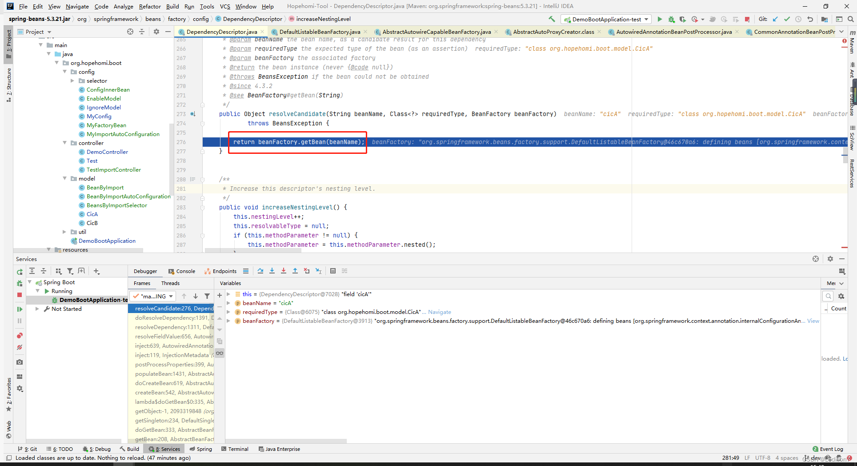This screenshot has height=466, width=857.
Task: Capture a thread dump with the camera icon
Action: point(20,362)
